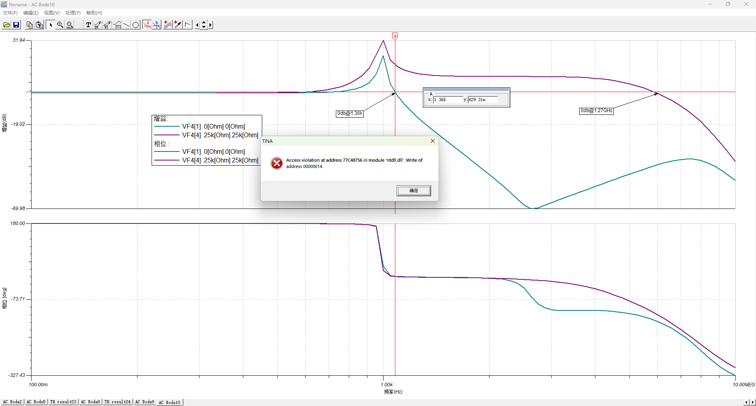The image size is (756, 406).
Task: Select the straight line drawing tool
Action: point(126,25)
